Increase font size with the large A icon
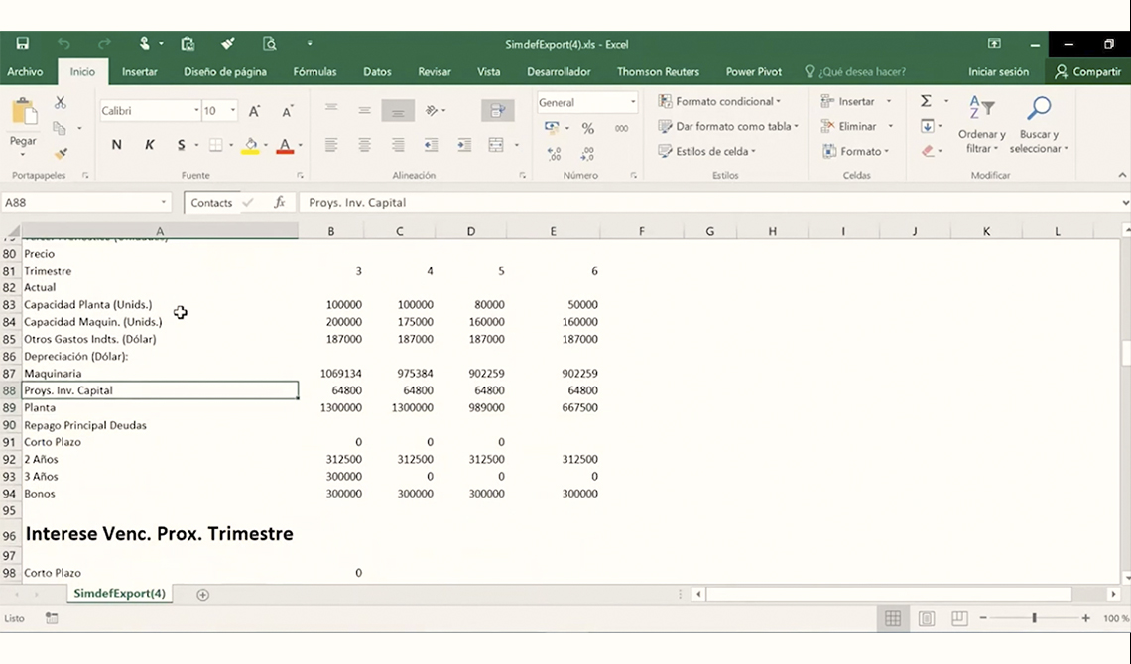Screen dimensions: 1131x664 (254, 111)
